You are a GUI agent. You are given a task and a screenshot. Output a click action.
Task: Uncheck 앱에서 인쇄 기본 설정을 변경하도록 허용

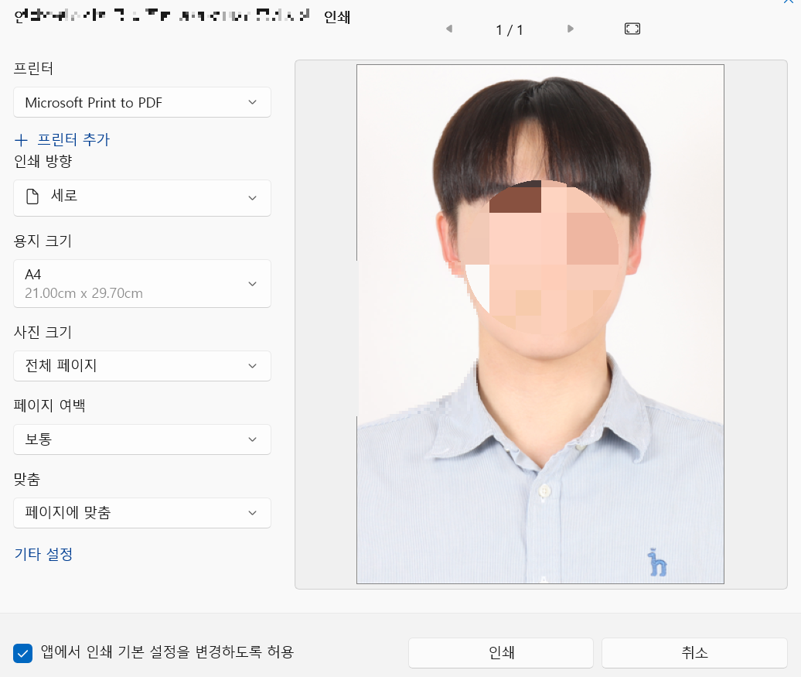pos(23,653)
